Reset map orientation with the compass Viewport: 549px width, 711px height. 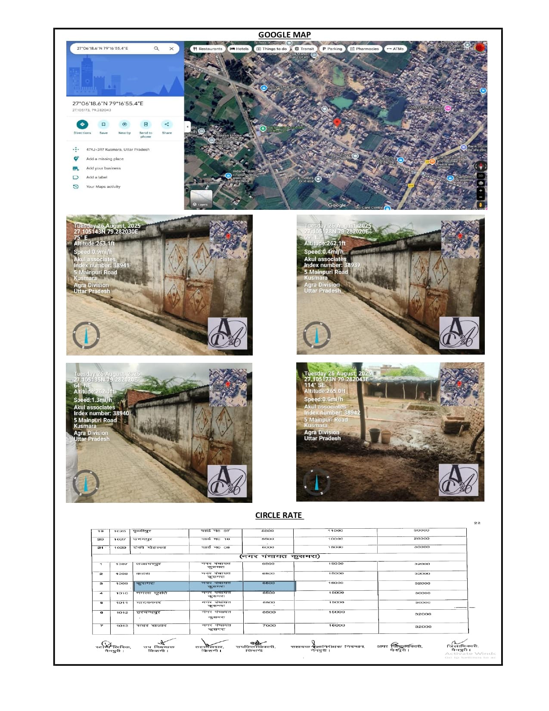481,166
